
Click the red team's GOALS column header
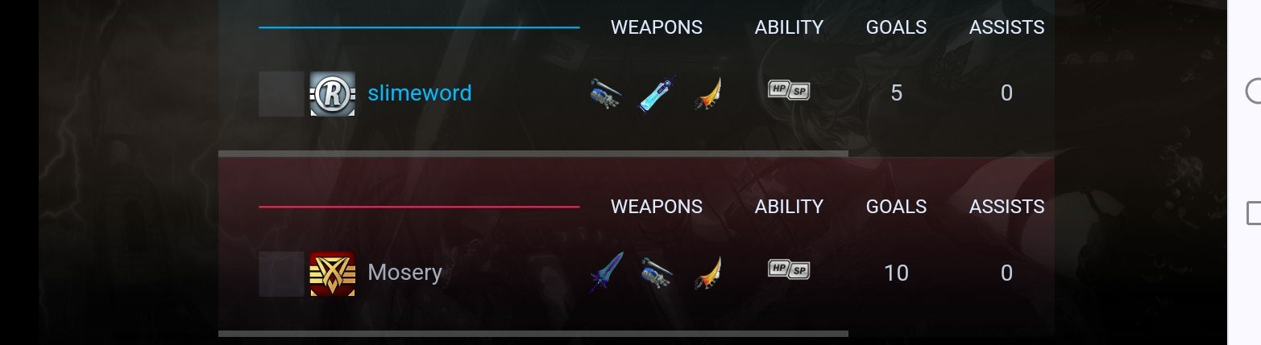(x=896, y=207)
